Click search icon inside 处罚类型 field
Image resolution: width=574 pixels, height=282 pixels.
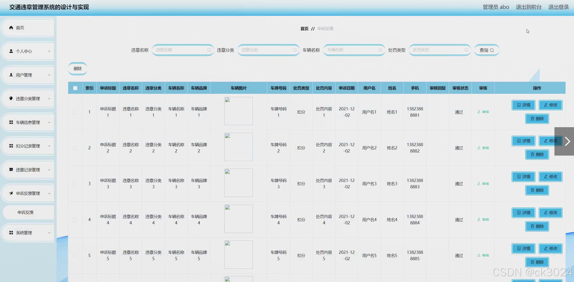[466, 50]
